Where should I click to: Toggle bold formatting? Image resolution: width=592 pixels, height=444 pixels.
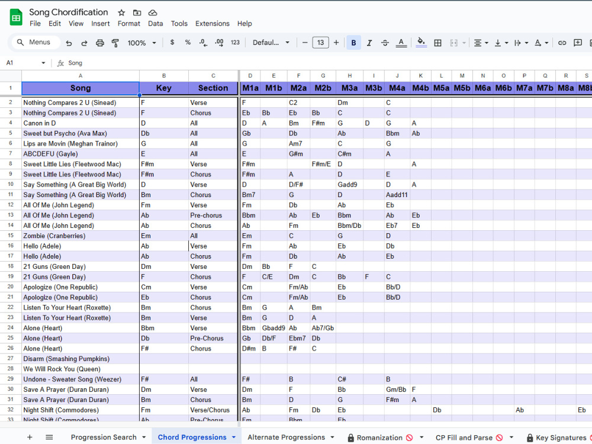coord(353,43)
